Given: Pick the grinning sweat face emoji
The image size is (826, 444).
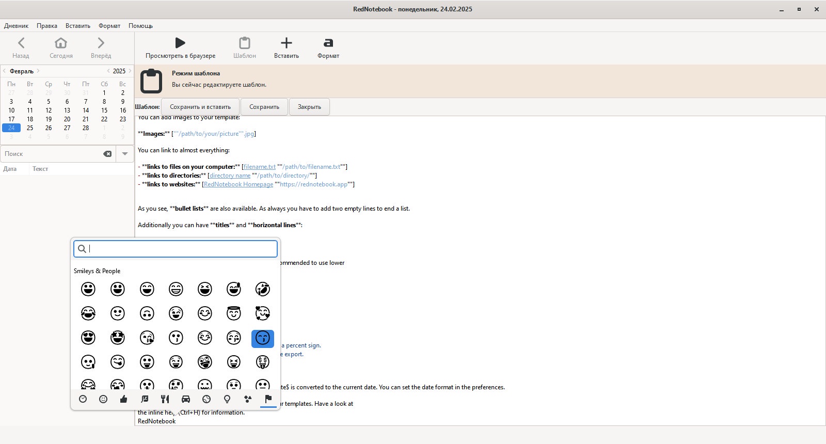Looking at the screenshot, I should pyautogui.click(x=234, y=289).
